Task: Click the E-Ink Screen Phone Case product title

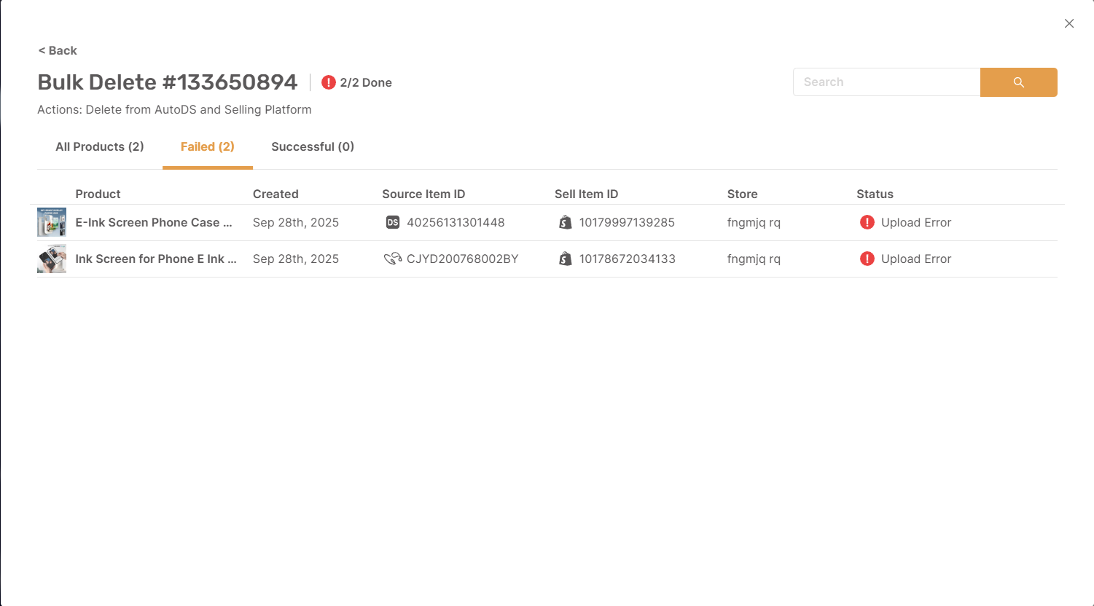Action: [154, 223]
